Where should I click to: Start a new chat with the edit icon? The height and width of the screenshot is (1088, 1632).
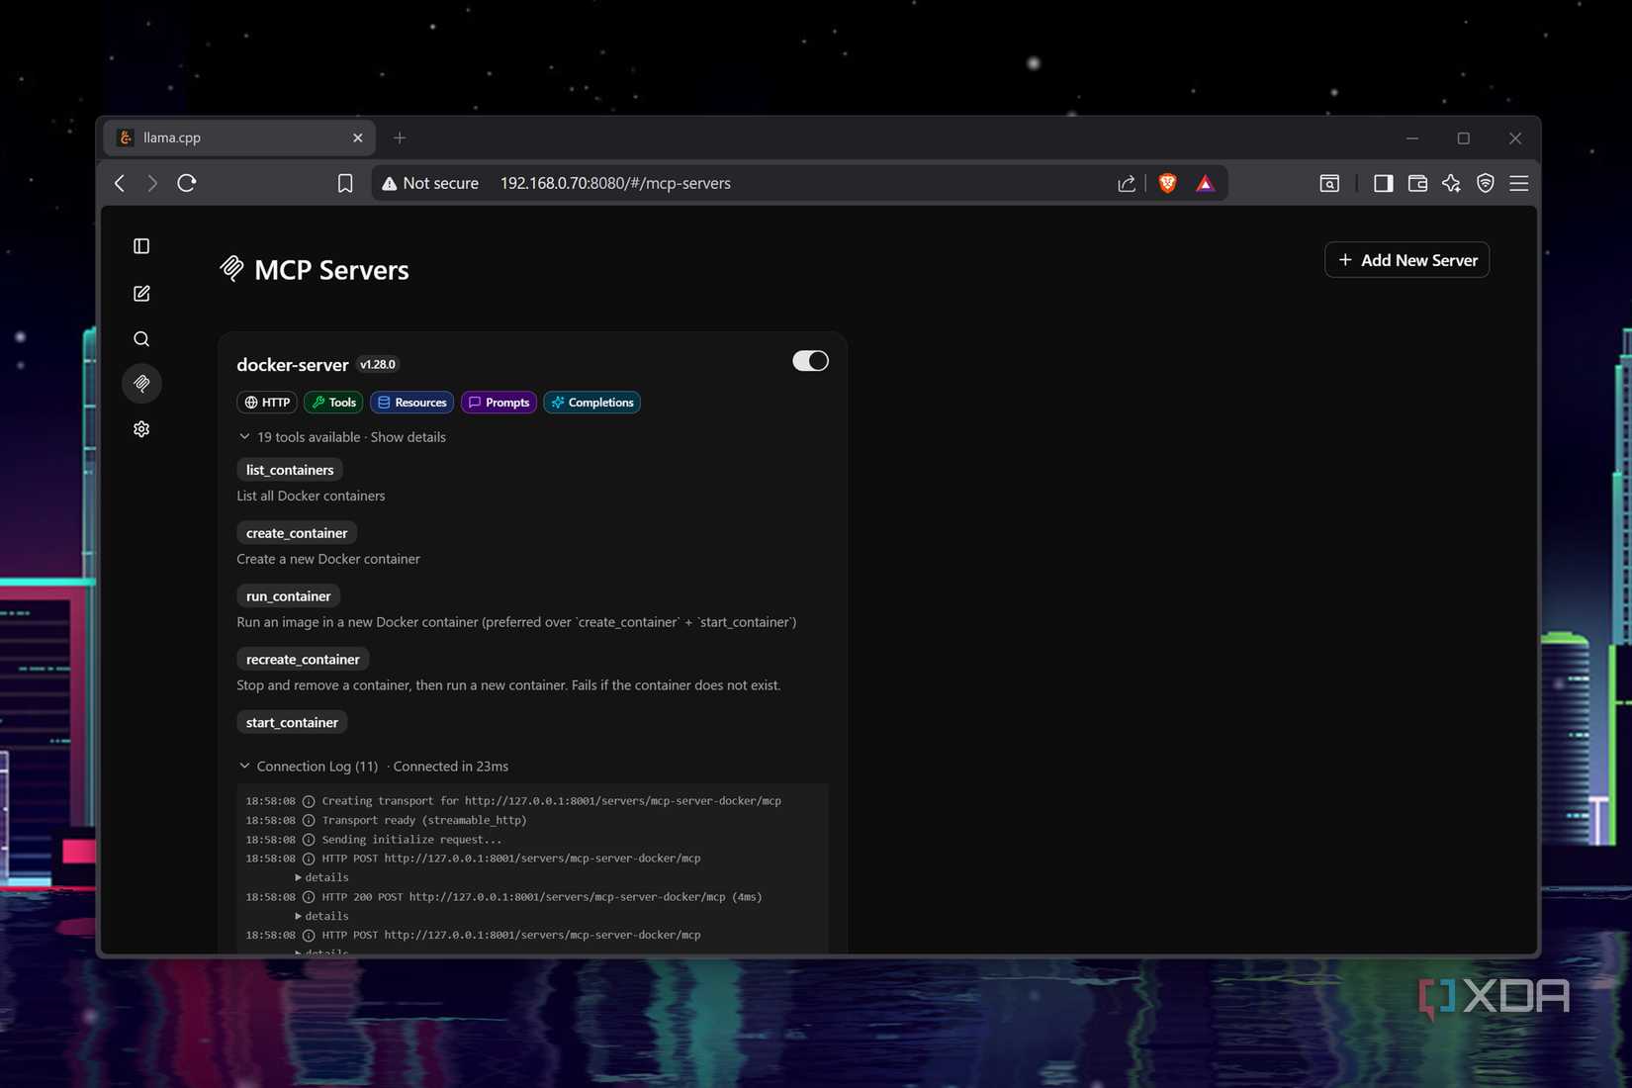tap(141, 294)
